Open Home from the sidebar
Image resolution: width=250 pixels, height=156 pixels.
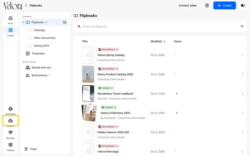point(10,20)
